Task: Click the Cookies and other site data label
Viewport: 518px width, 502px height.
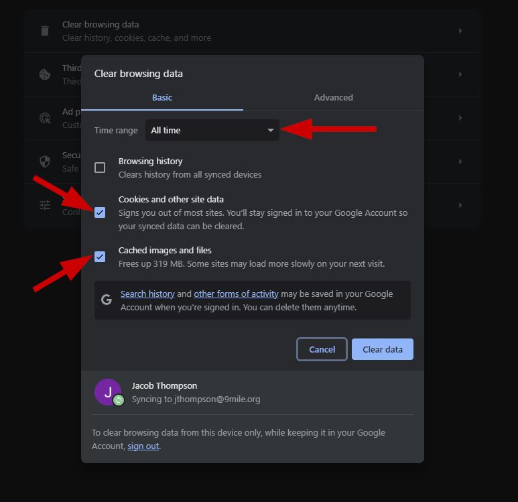Action: 171,200
